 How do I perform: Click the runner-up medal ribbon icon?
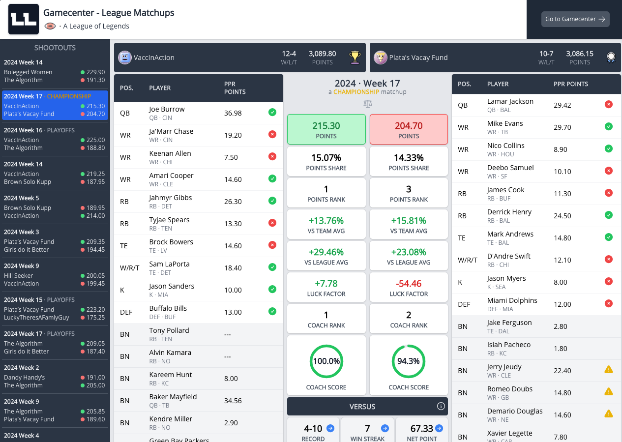point(611,58)
